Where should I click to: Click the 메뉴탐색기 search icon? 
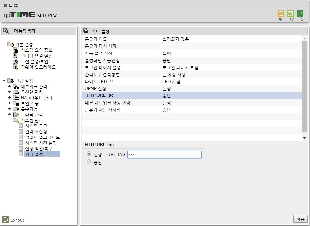[6, 31]
